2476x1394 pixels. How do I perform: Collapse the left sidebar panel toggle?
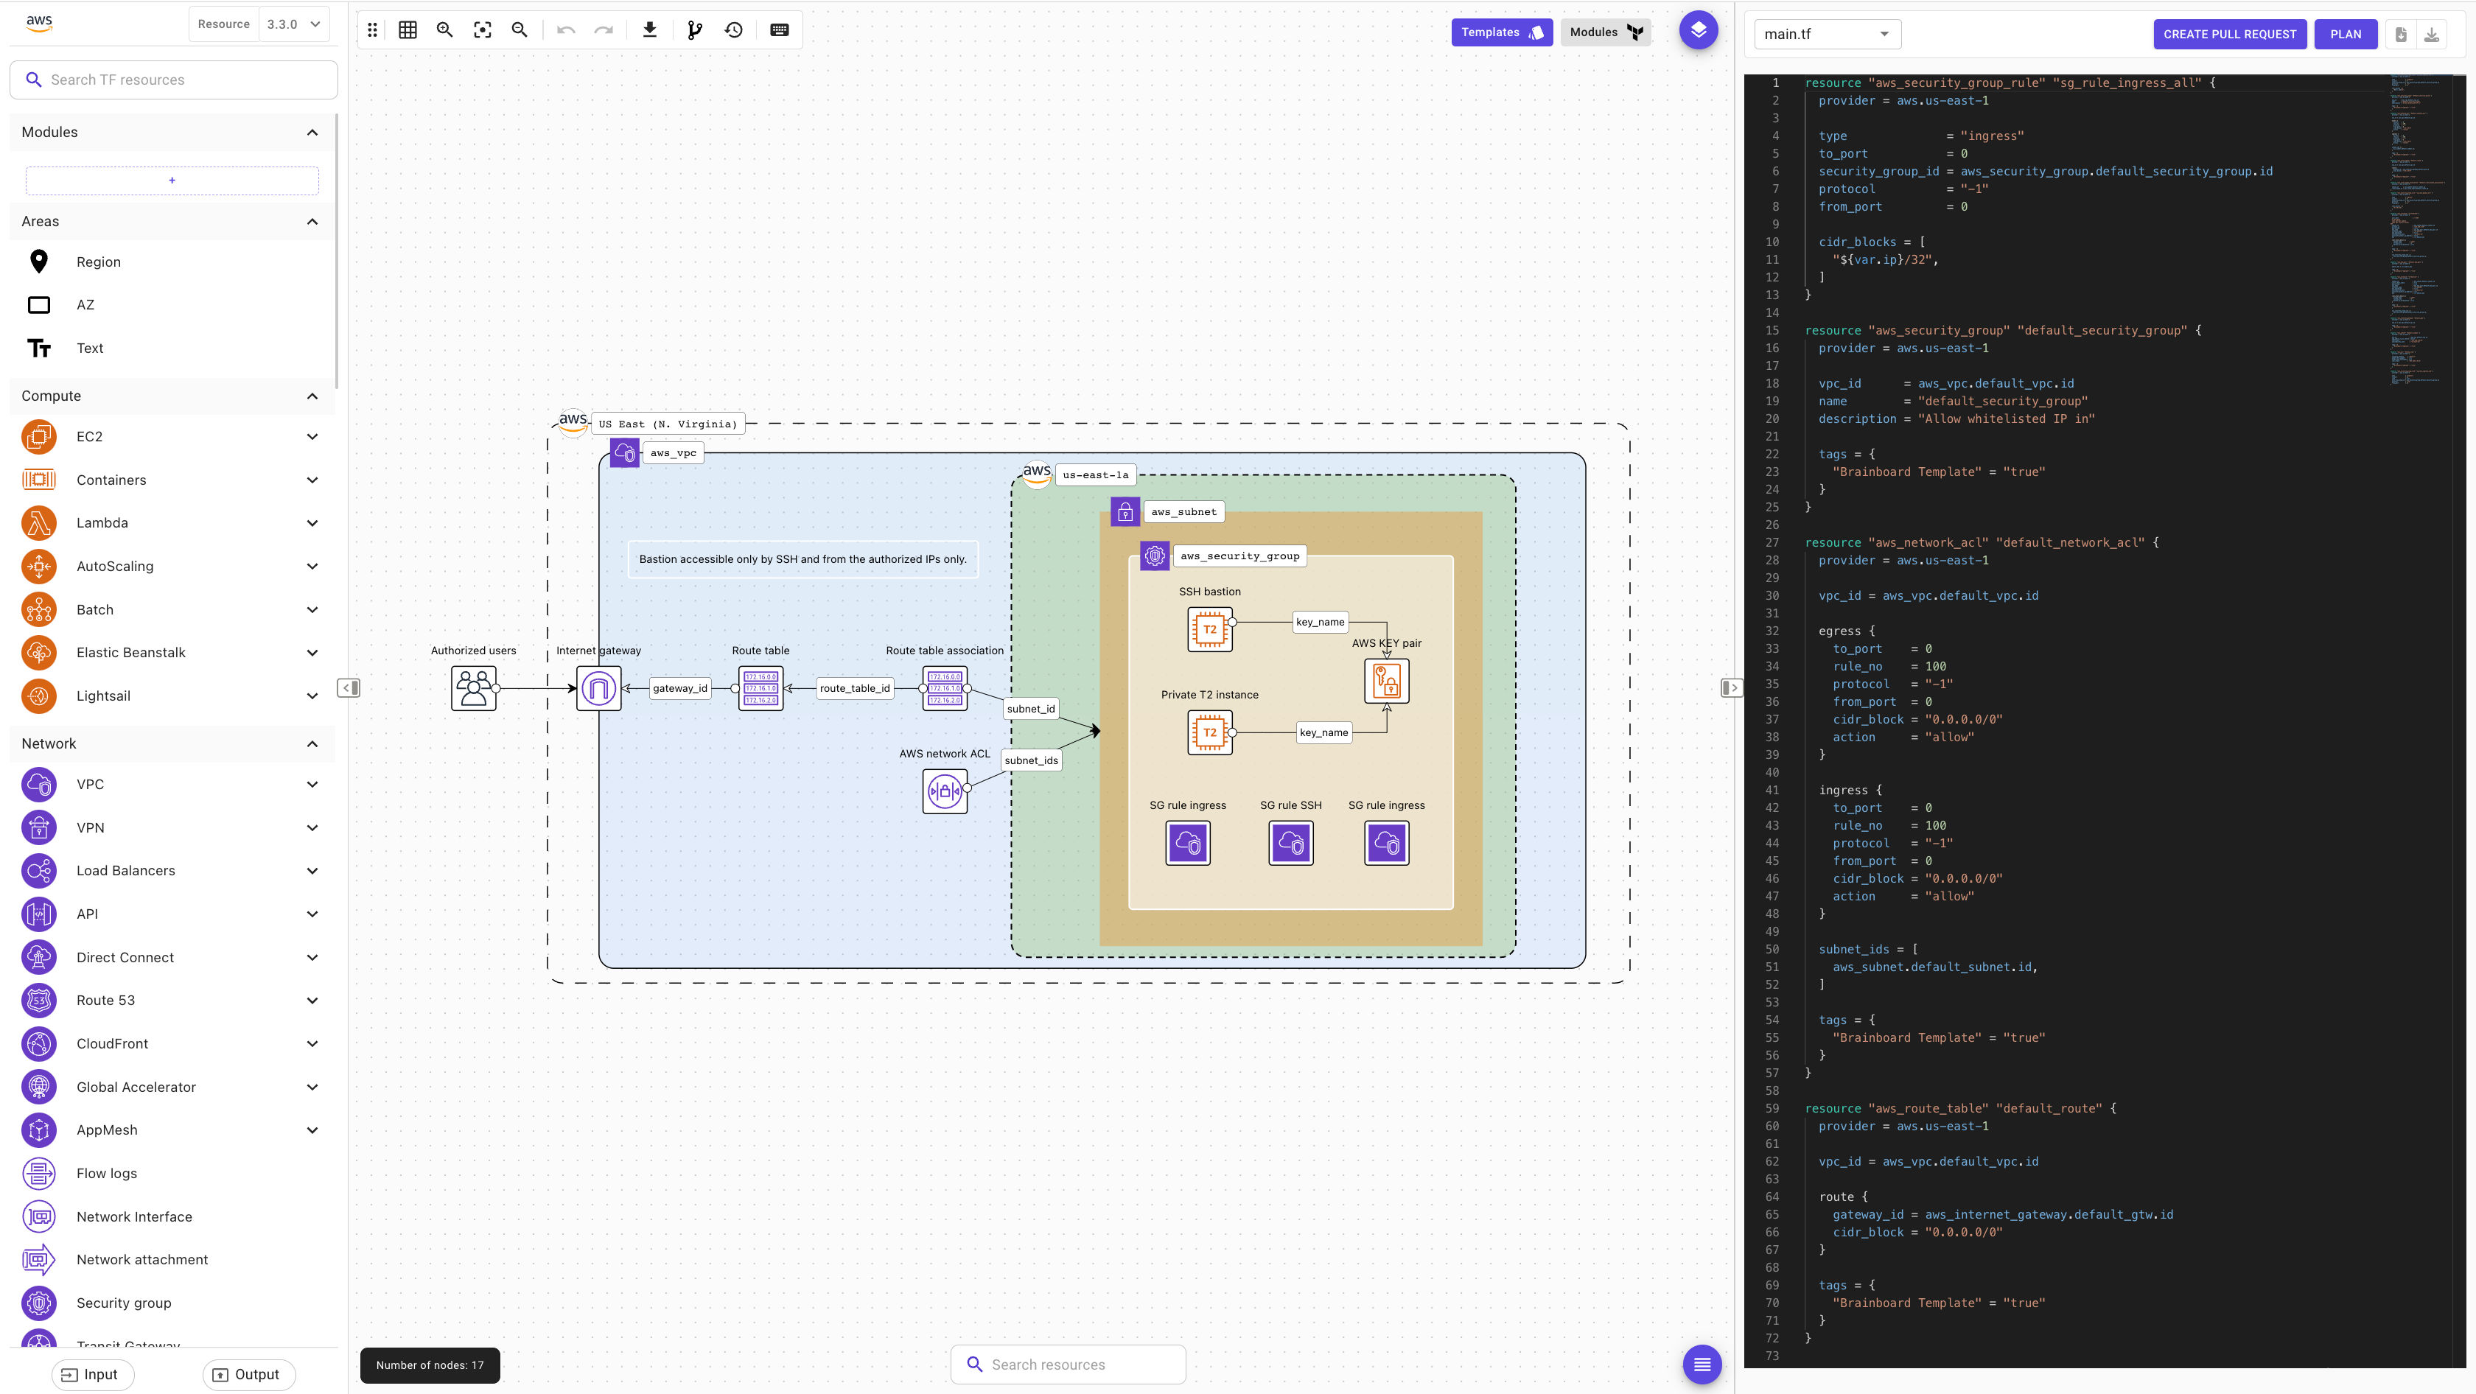tap(349, 688)
